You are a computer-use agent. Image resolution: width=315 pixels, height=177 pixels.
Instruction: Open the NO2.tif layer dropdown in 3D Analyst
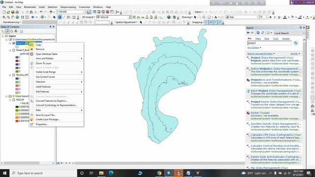tap(129, 17)
